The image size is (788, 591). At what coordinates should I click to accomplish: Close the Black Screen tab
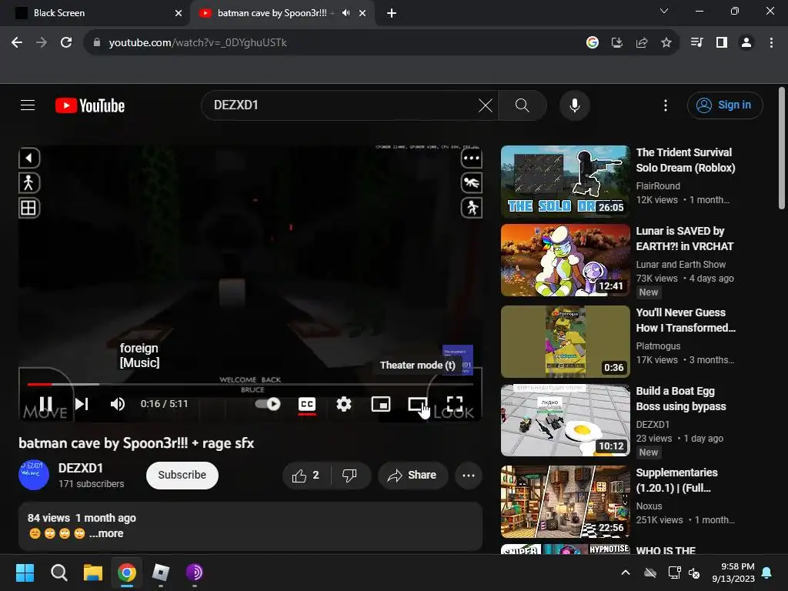click(178, 13)
